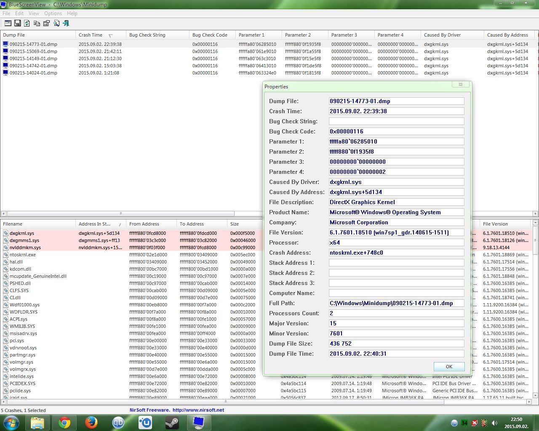Image resolution: width=539 pixels, height=431 pixels.
Task: Click the empty Computer Name field
Action: [396, 293]
